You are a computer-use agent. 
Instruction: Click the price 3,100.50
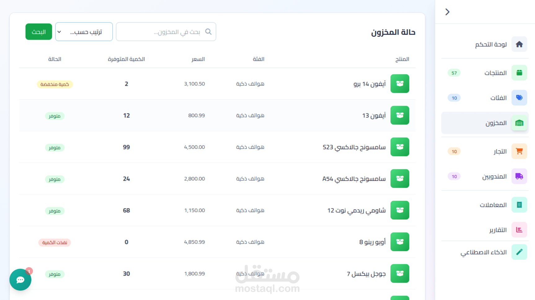[194, 84]
